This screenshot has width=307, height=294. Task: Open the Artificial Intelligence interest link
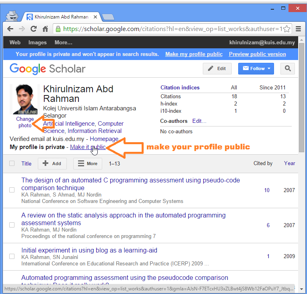[69, 124]
